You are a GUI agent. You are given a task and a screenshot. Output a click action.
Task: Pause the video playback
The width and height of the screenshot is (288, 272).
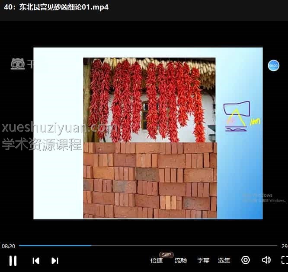(x=13, y=260)
